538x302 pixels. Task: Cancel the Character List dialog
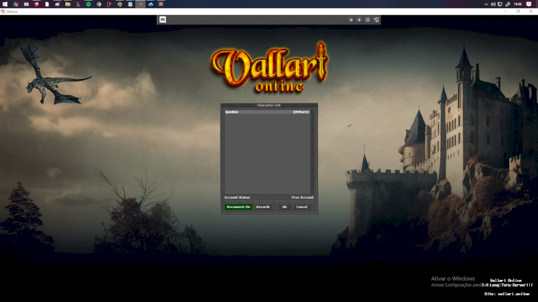tap(301, 207)
